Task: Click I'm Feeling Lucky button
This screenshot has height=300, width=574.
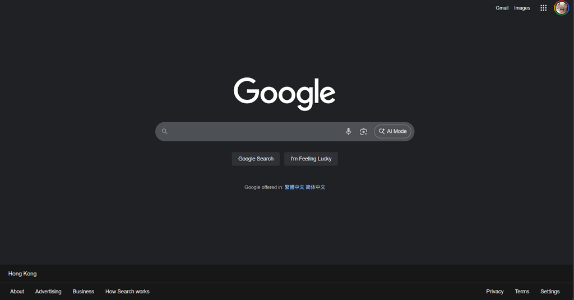Action: [311, 159]
